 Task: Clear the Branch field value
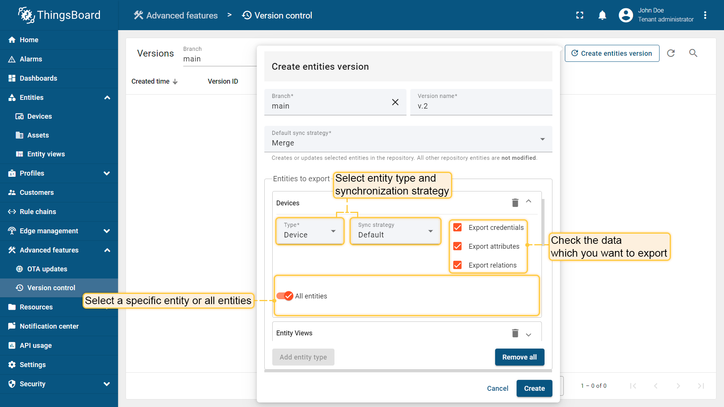[395, 102]
